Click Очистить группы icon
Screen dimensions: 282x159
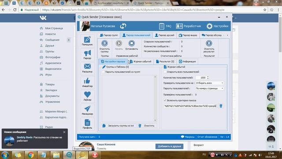point(104,46)
